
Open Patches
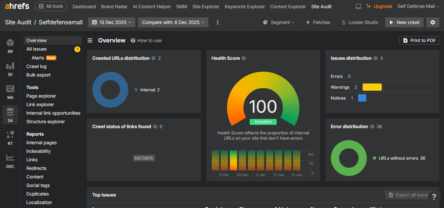[318, 22]
